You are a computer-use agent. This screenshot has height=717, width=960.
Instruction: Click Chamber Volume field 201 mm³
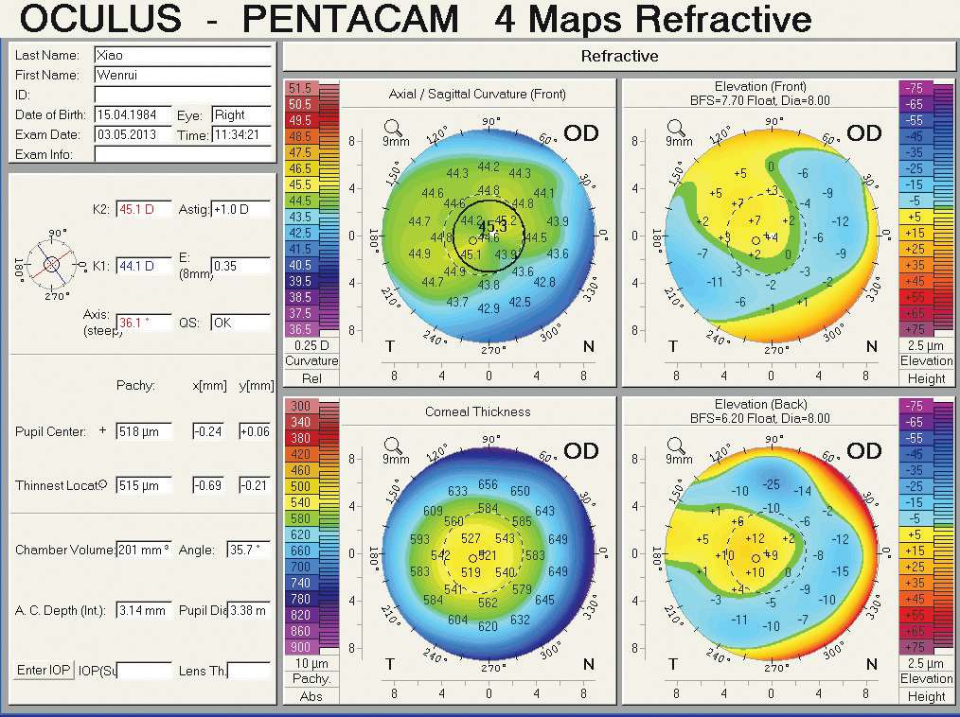[144, 550]
